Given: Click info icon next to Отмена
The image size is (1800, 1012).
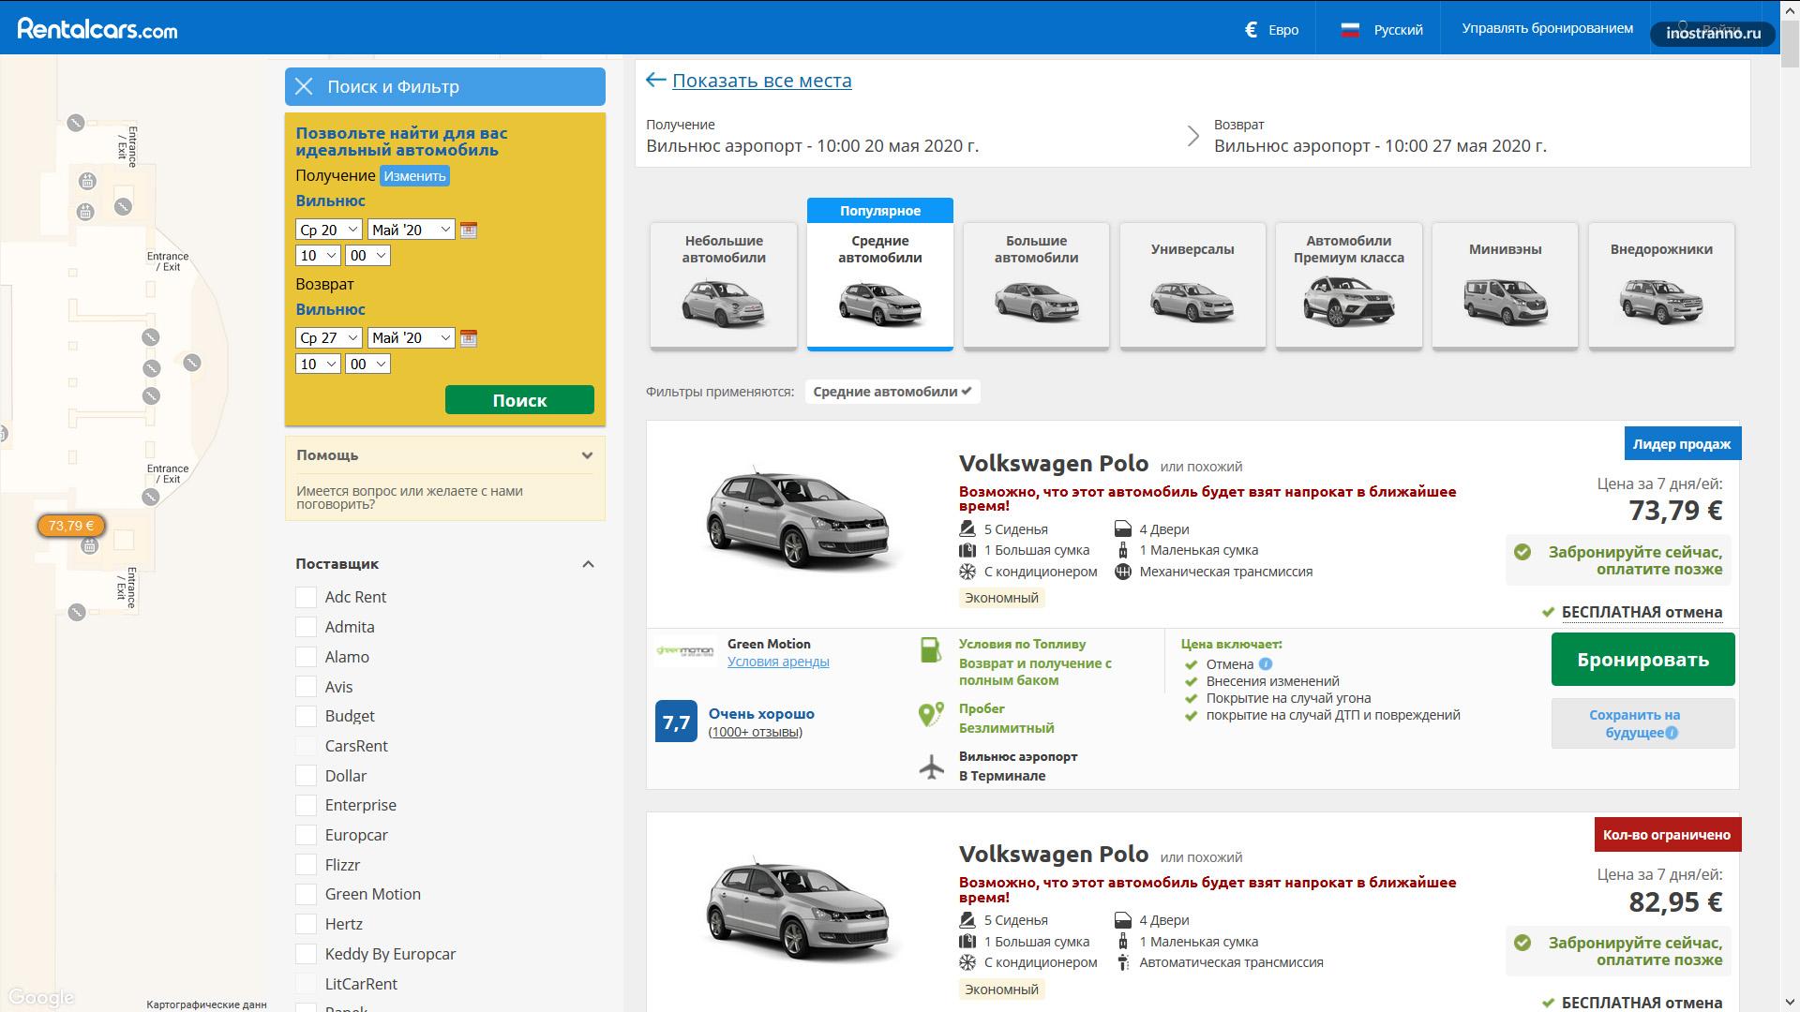Looking at the screenshot, I should 1266,664.
